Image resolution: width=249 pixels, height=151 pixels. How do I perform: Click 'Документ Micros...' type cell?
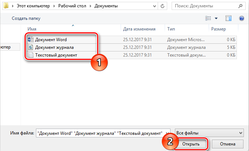[186, 40]
